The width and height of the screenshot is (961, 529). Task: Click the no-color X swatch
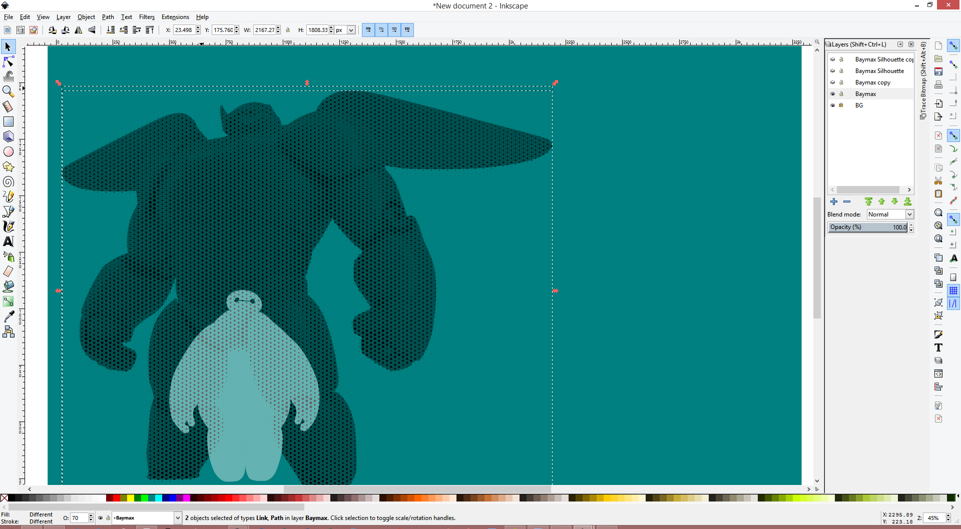(4, 498)
